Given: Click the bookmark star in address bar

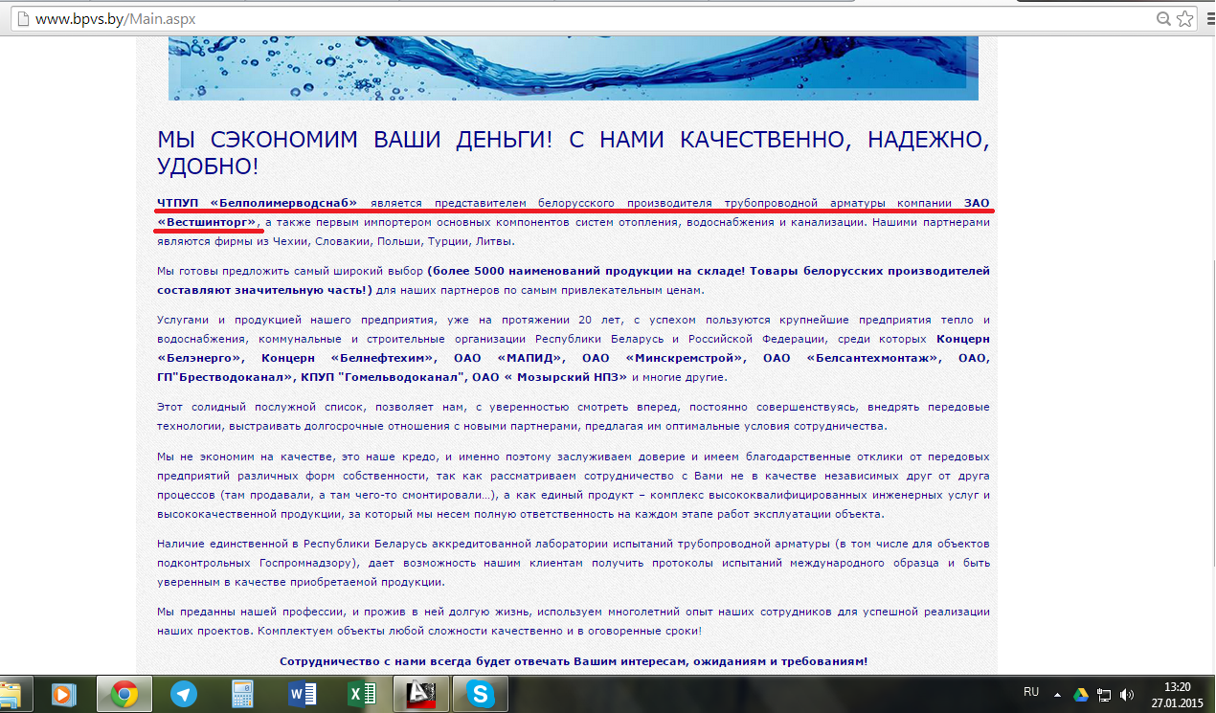Looking at the screenshot, I should tap(1184, 18).
